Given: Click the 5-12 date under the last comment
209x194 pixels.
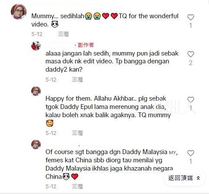Looking at the screenshot, I should 51,186.
